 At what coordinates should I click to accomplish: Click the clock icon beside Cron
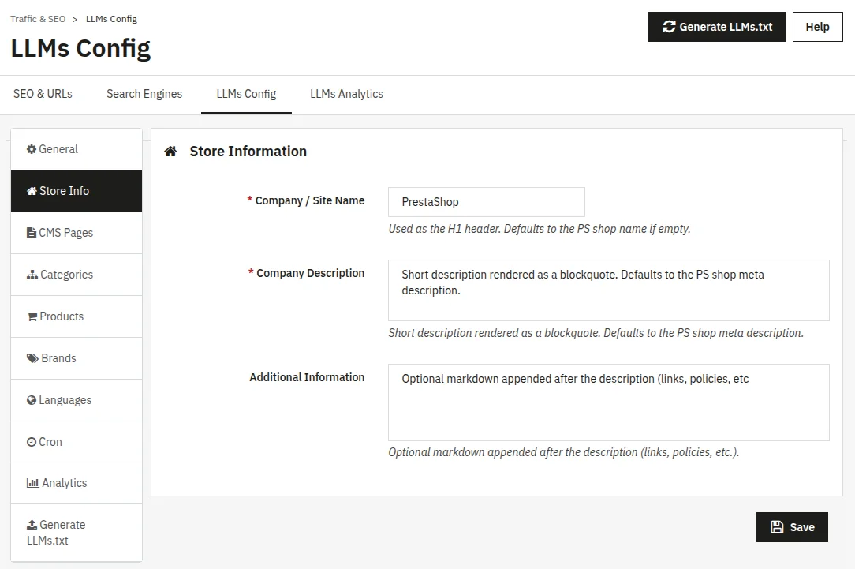(32, 442)
